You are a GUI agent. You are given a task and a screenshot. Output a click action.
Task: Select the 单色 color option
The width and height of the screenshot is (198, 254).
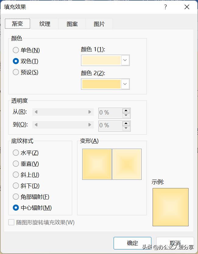pyautogui.click(x=16, y=50)
